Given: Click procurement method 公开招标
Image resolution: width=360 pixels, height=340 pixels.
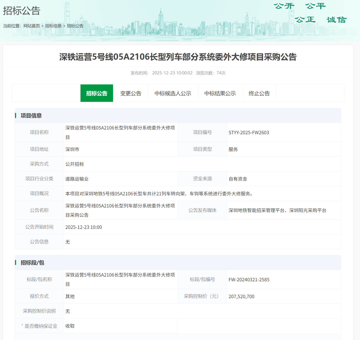Looking at the screenshot, I should (x=75, y=164).
